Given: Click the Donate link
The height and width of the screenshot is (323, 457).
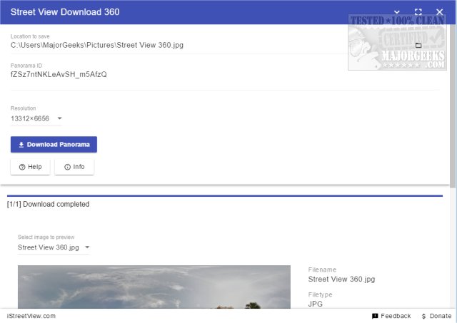Looking at the screenshot, I should [436, 316].
